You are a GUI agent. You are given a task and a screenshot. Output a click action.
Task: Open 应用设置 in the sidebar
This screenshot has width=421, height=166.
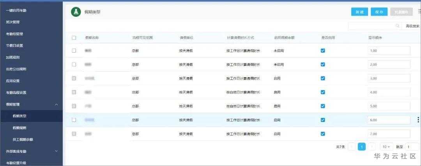pyautogui.click(x=12, y=81)
